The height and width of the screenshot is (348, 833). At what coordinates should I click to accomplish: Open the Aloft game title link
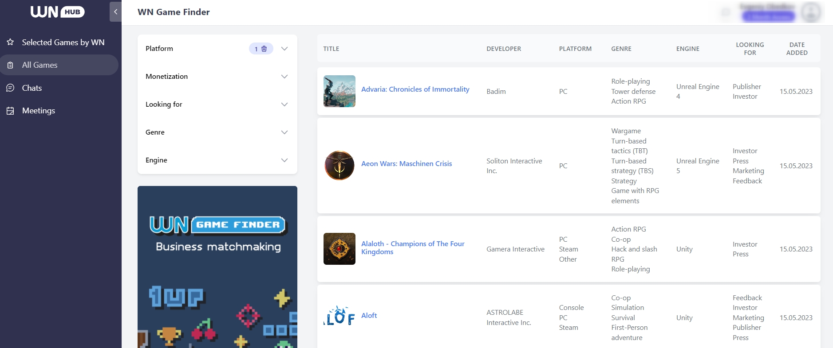tap(369, 316)
